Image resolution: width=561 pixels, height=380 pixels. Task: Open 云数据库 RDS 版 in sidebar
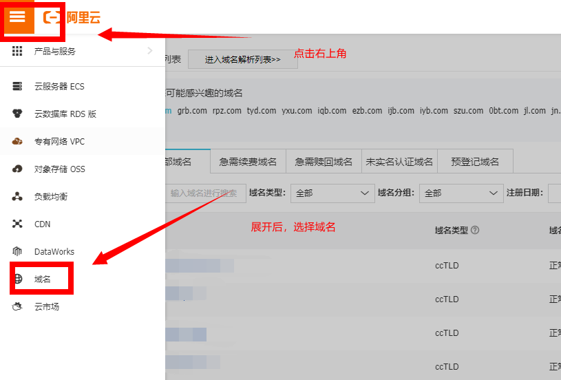point(83,114)
